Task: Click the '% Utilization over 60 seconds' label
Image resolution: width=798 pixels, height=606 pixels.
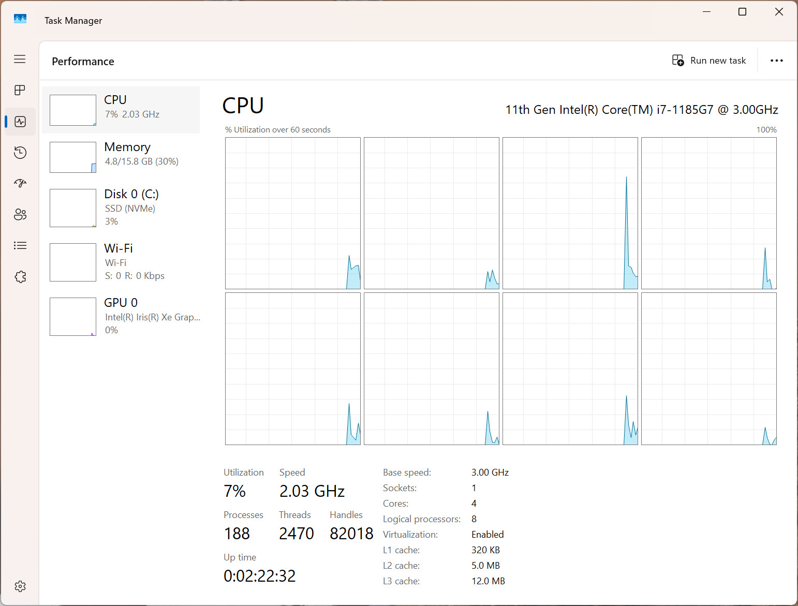Action: 278,130
